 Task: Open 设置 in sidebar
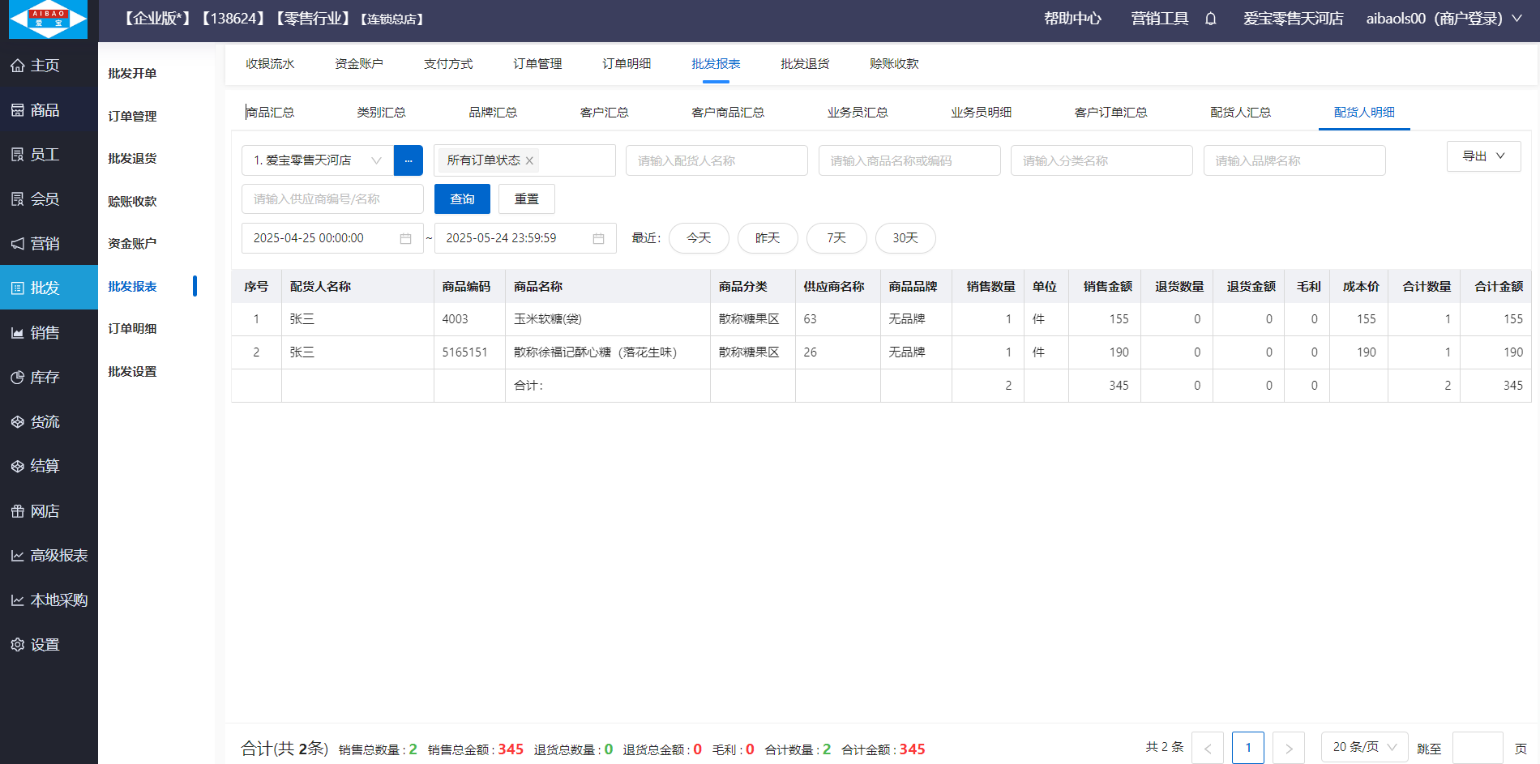(x=49, y=644)
